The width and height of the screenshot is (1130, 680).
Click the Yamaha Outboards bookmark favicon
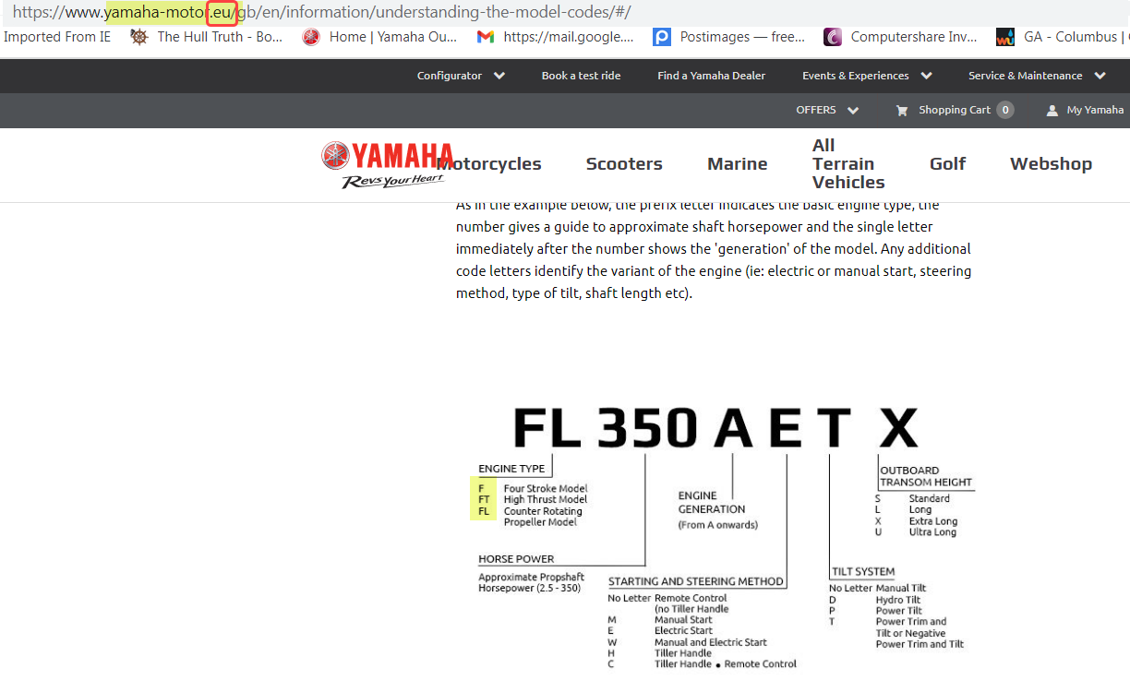(x=311, y=37)
